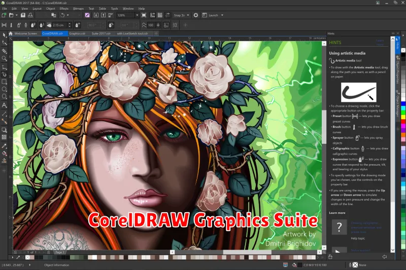Screen dimensions: 406x270
Task: Select the Rectangle tool
Action: coord(4,82)
